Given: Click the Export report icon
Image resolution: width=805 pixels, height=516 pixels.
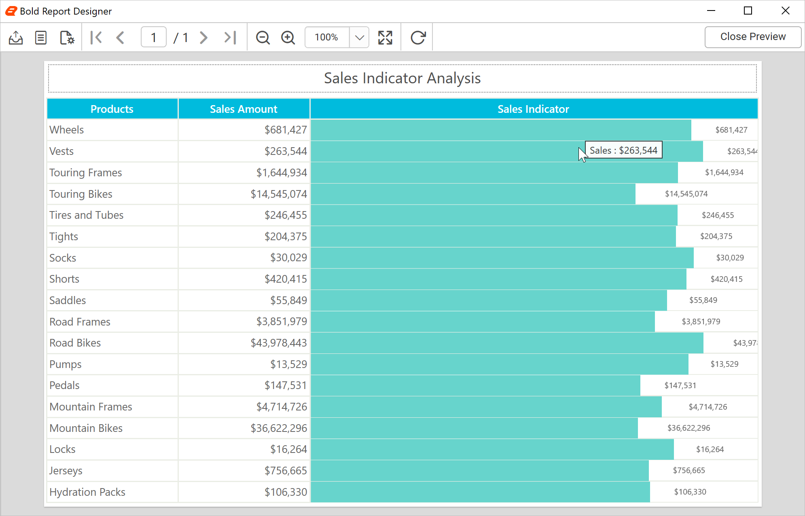Looking at the screenshot, I should tap(16, 38).
